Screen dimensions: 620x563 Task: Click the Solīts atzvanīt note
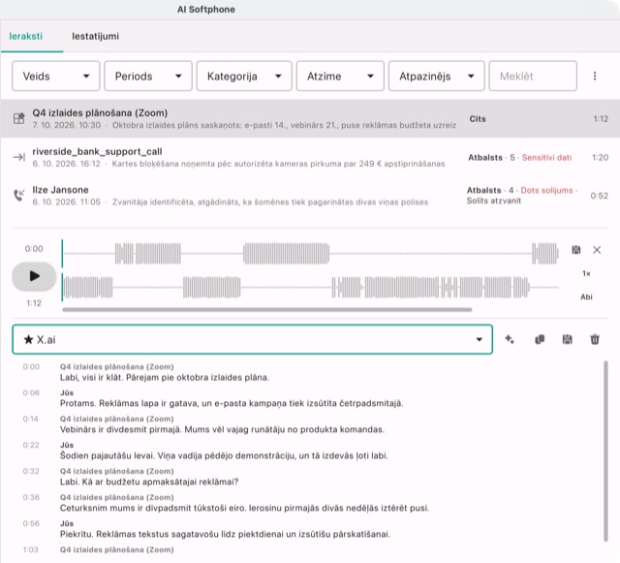coord(493,201)
